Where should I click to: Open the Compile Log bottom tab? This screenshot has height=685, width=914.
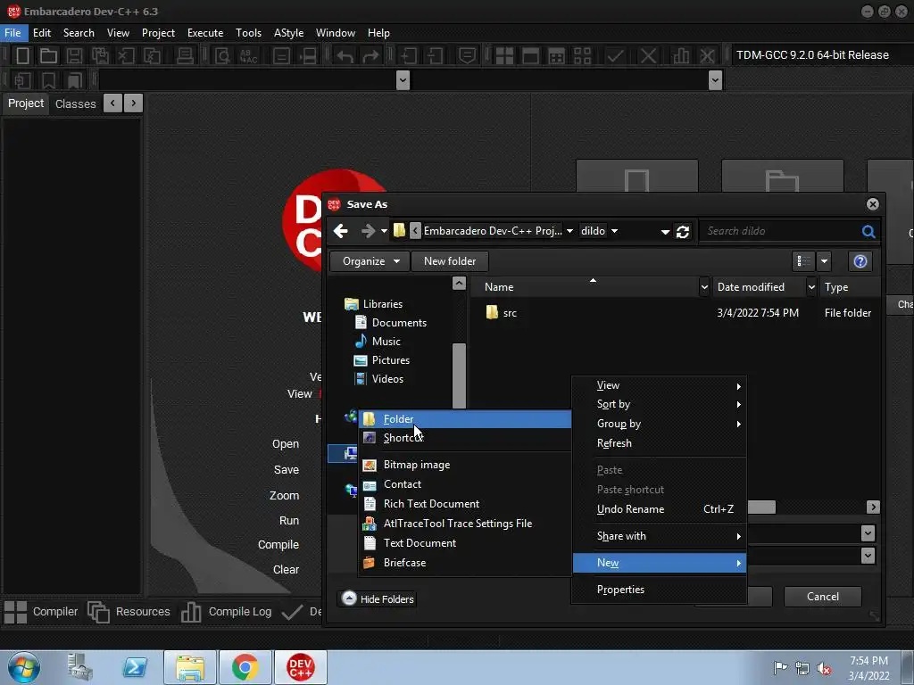pos(226,612)
